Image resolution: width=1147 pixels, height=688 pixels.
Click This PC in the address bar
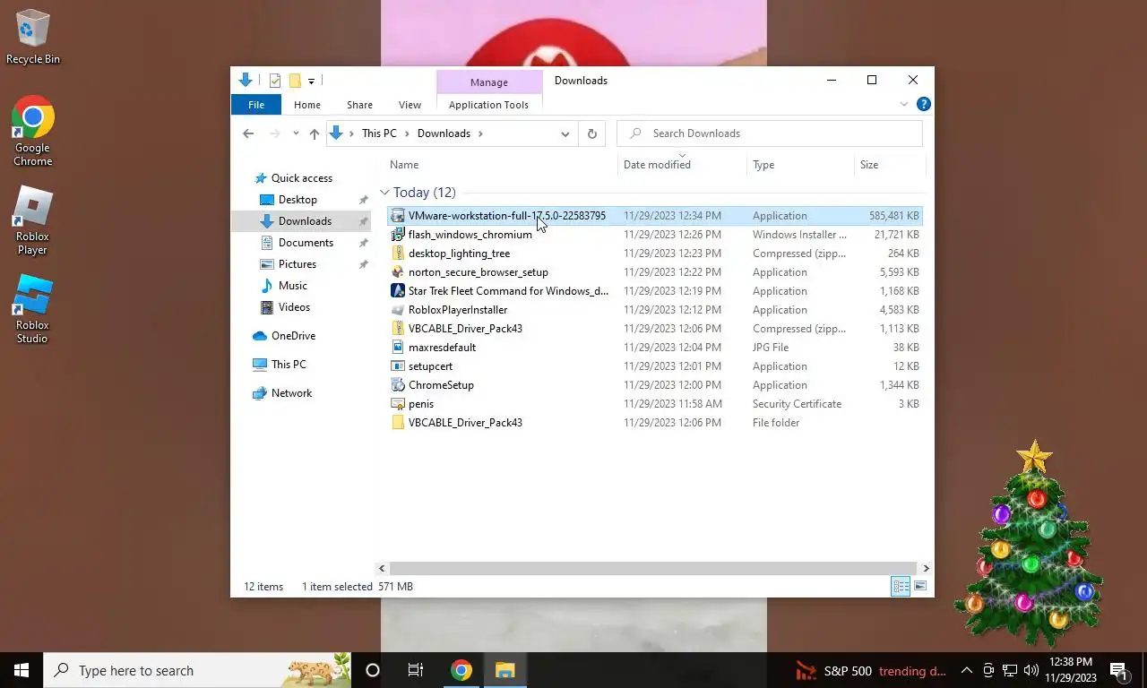pos(379,133)
